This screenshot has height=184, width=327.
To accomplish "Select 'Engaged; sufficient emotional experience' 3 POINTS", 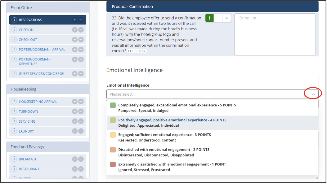I will pyautogui.click(x=164, y=138).
